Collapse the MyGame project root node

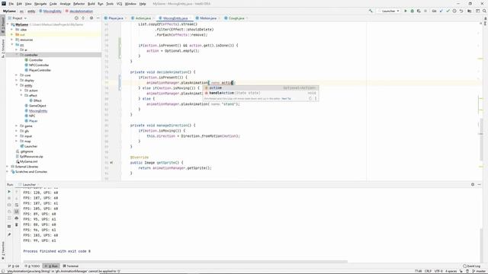8,24
